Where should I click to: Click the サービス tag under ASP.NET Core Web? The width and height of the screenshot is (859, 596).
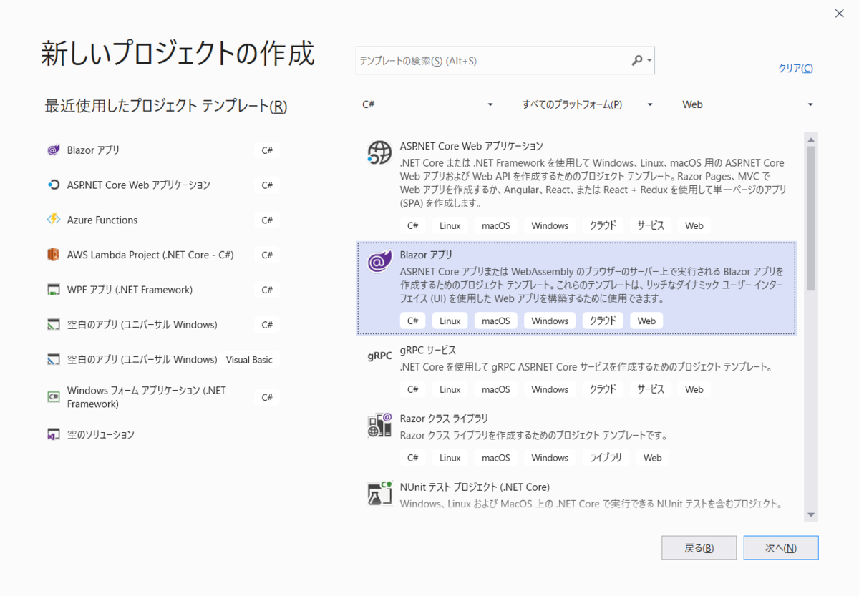click(651, 225)
